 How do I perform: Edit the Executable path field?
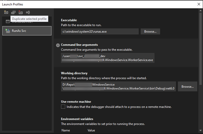100,32
